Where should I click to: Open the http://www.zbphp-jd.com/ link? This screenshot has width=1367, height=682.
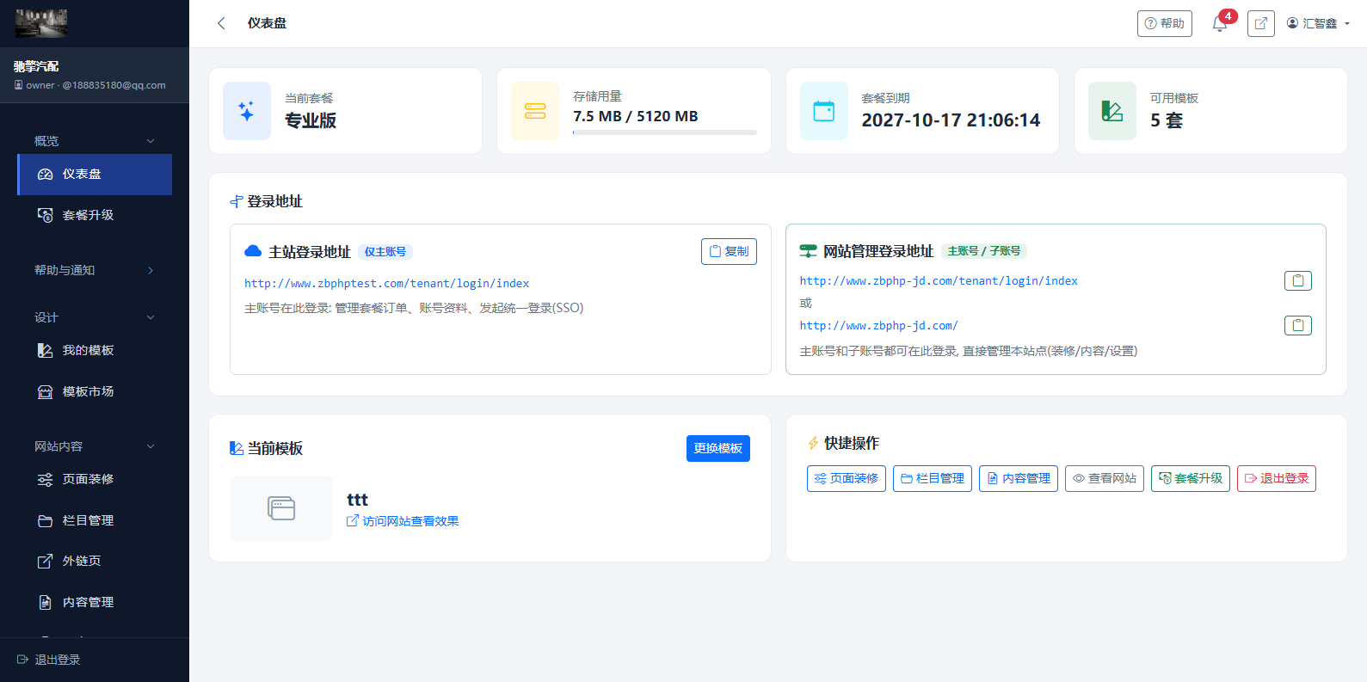(x=878, y=325)
